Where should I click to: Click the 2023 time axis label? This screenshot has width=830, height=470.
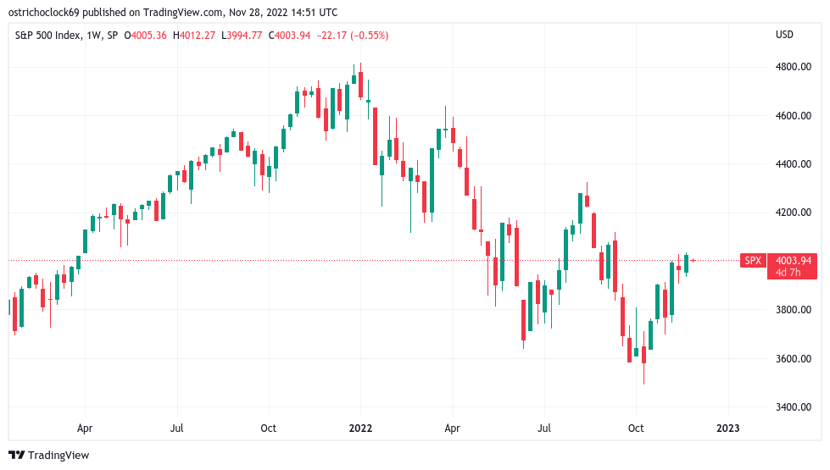coord(727,429)
